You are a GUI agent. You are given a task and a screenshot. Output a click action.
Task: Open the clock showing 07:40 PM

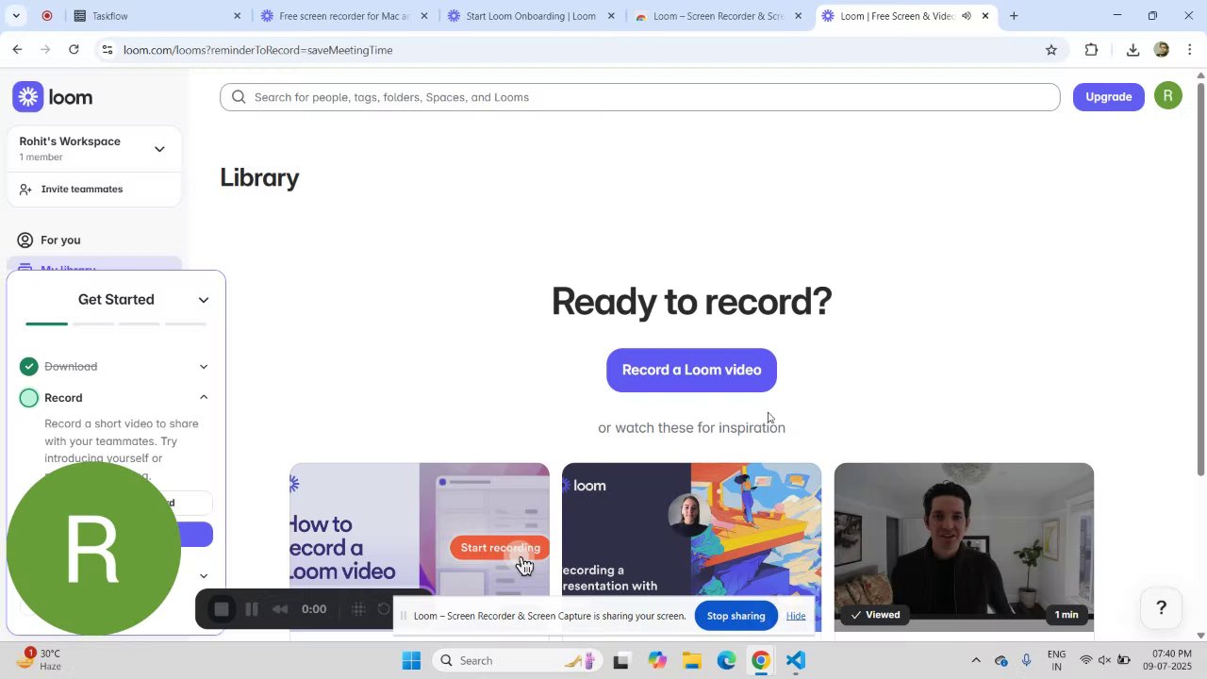click(1165, 660)
